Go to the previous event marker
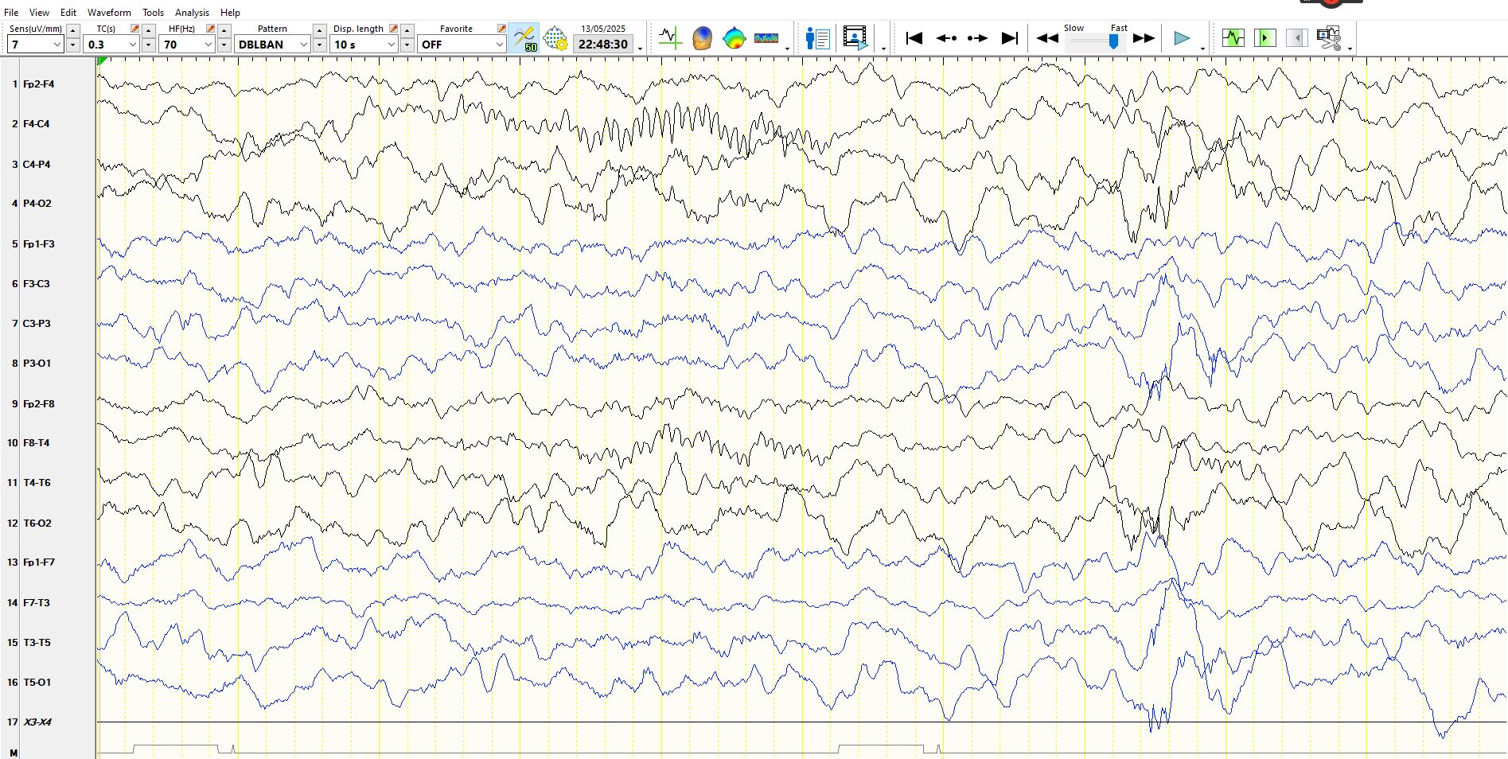Viewport: 1508px width, 759px height. (x=946, y=38)
